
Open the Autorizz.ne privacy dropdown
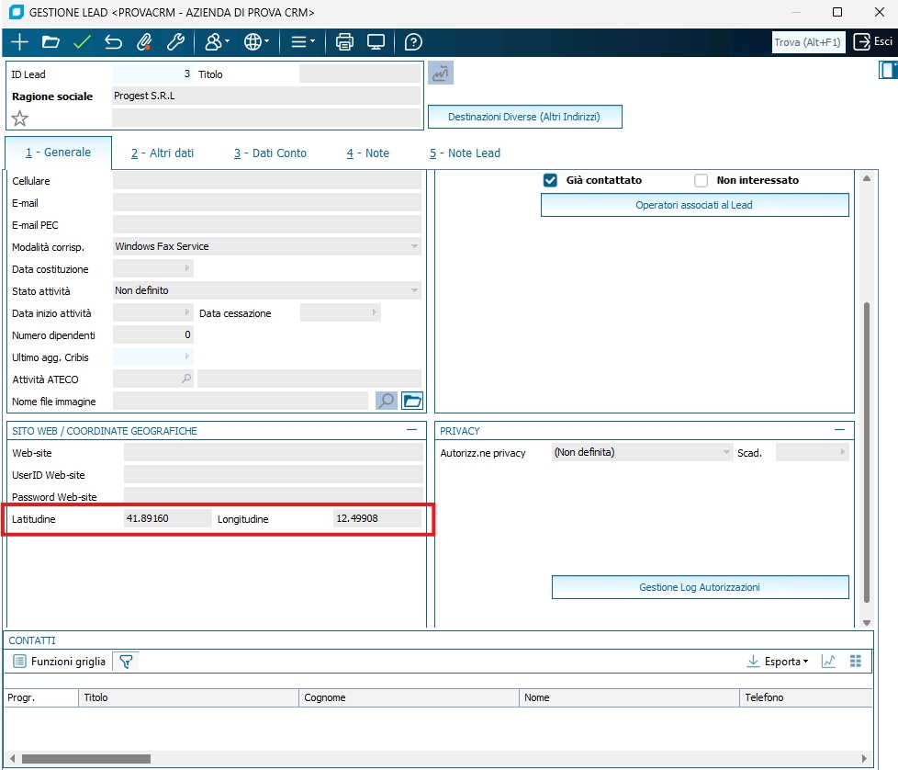[725, 452]
